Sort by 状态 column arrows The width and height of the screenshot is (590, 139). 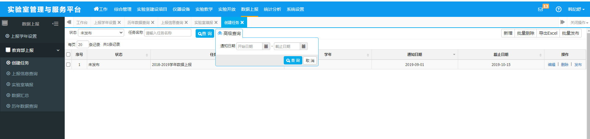point(147,55)
